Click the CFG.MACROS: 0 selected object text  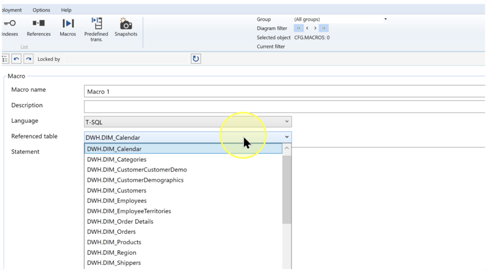[x=312, y=38]
